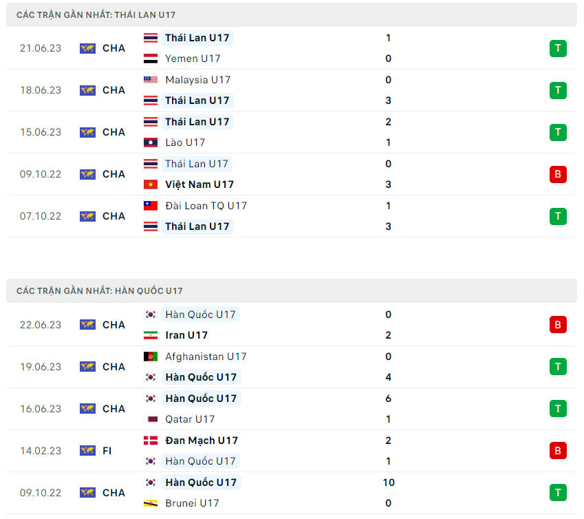Viewport: 584px width, 519px height.
Task: Click the Laos flag icon
Action: click(151, 142)
